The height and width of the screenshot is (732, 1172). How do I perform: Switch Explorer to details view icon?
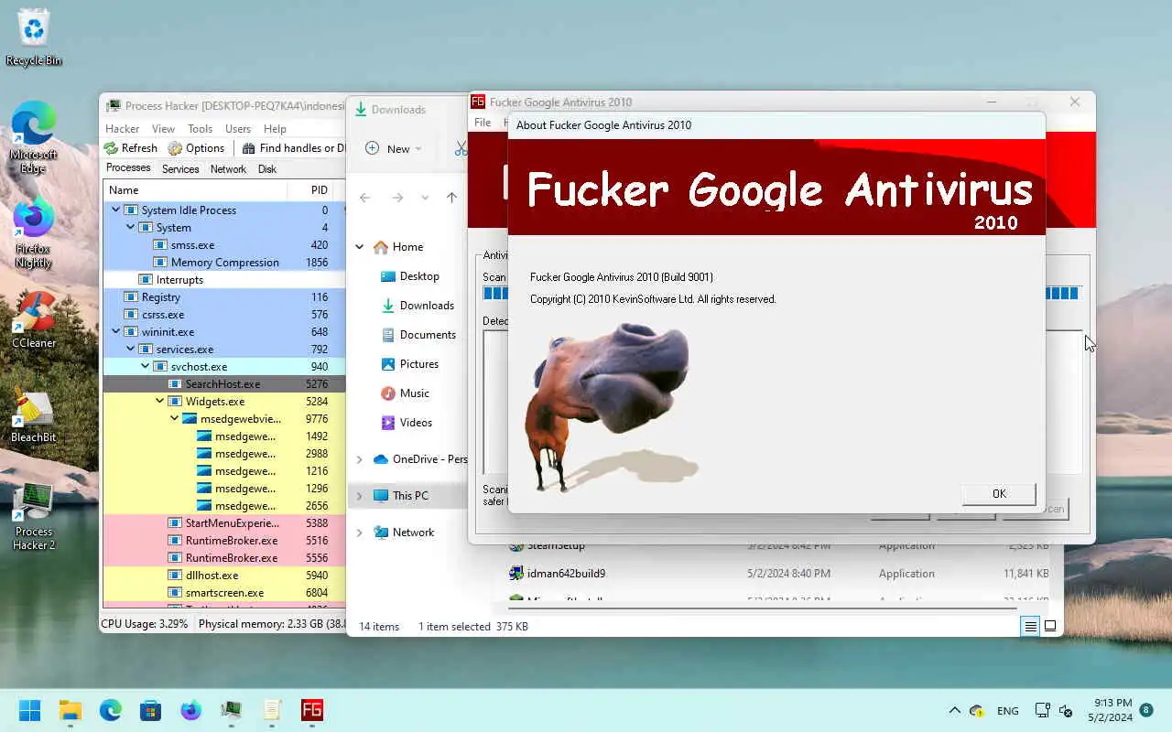(x=1030, y=626)
